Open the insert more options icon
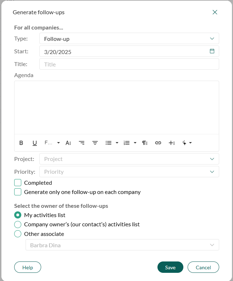 172,143
